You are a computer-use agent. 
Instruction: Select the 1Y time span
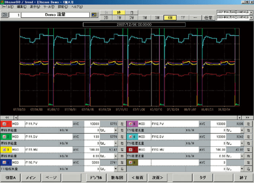(183, 17)
